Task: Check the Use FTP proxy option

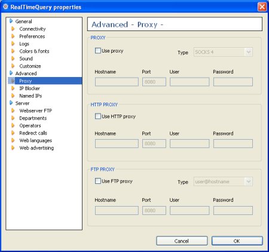Action: tap(98, 181)
